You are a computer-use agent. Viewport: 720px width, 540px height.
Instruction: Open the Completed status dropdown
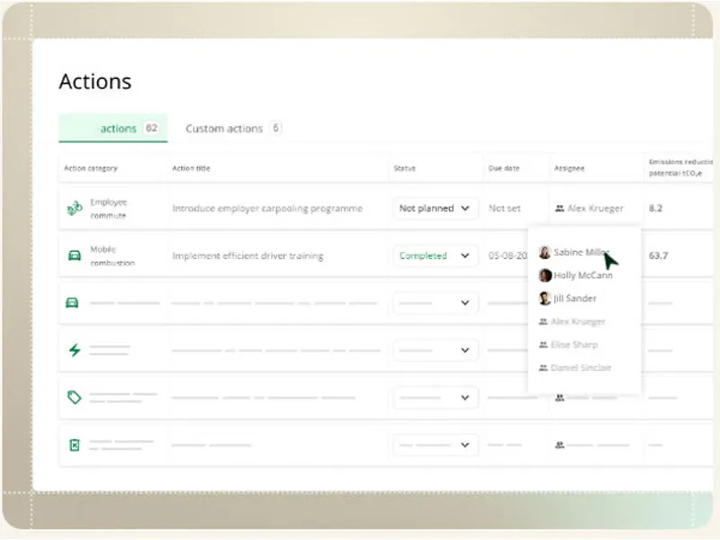point(436,256)
